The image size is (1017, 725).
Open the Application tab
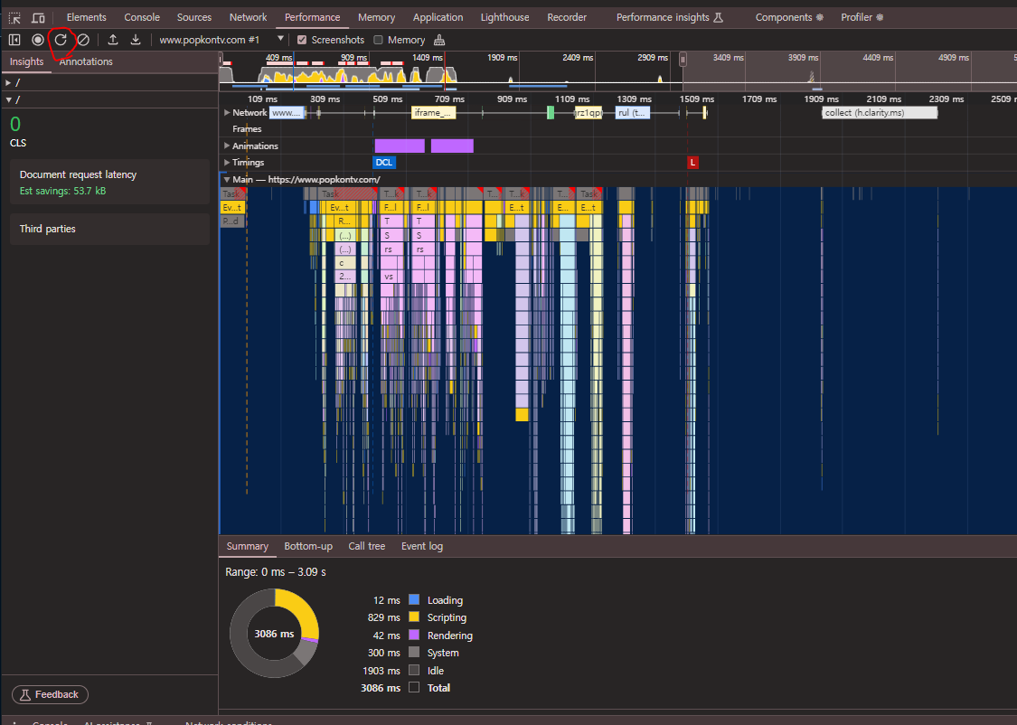[438, 17]
